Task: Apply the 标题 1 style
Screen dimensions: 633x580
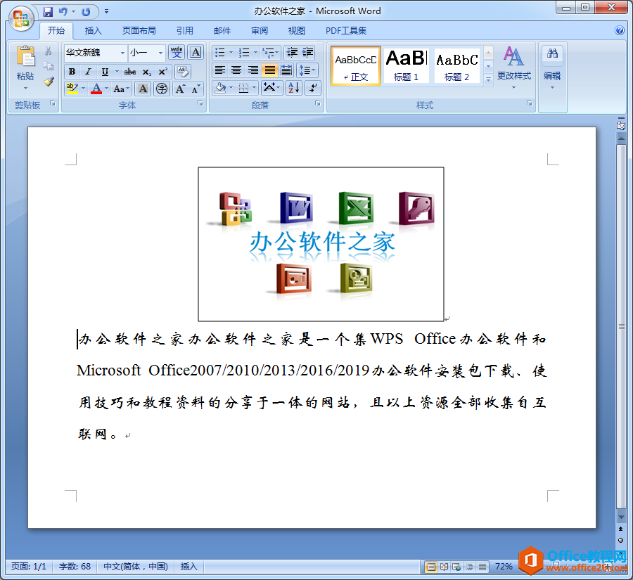Action: click(x=406, y=65)
